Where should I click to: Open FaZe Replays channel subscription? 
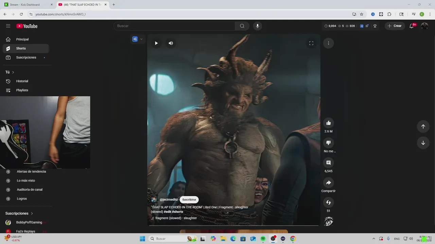click(26, 231)
